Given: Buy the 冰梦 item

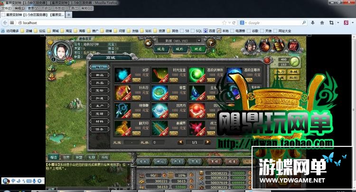Looking at the screenshot, I should click(x=136, y=80).
